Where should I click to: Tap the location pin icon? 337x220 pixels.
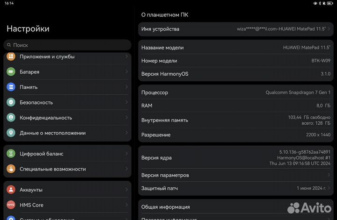pyautogui.click(x=11, y=133)
